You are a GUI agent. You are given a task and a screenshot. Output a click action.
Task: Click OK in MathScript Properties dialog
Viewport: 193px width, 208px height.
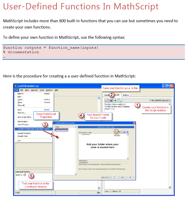(115, 177)
